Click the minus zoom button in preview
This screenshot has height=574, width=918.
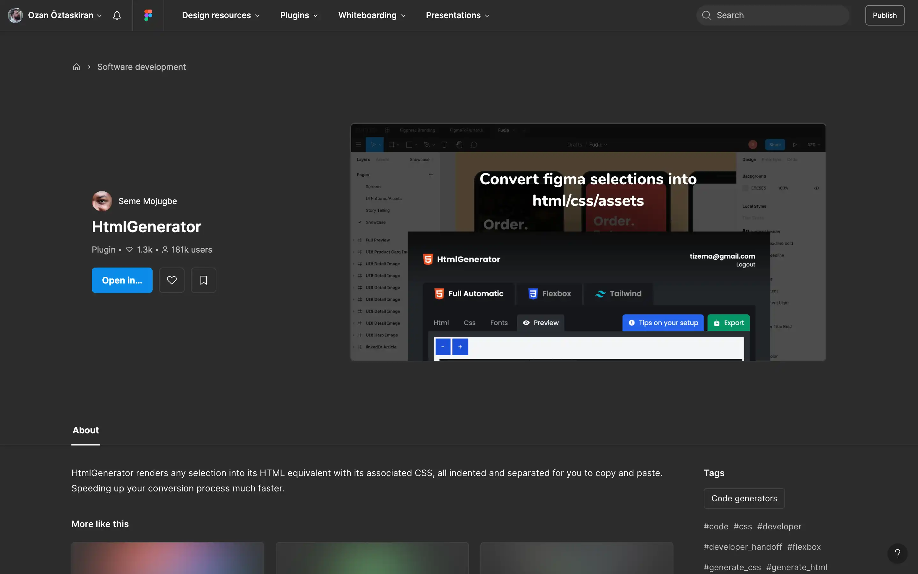443,347
